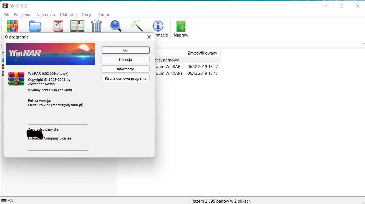
Task: Click the key icon in status bar
Action: [x=11, y=200]
